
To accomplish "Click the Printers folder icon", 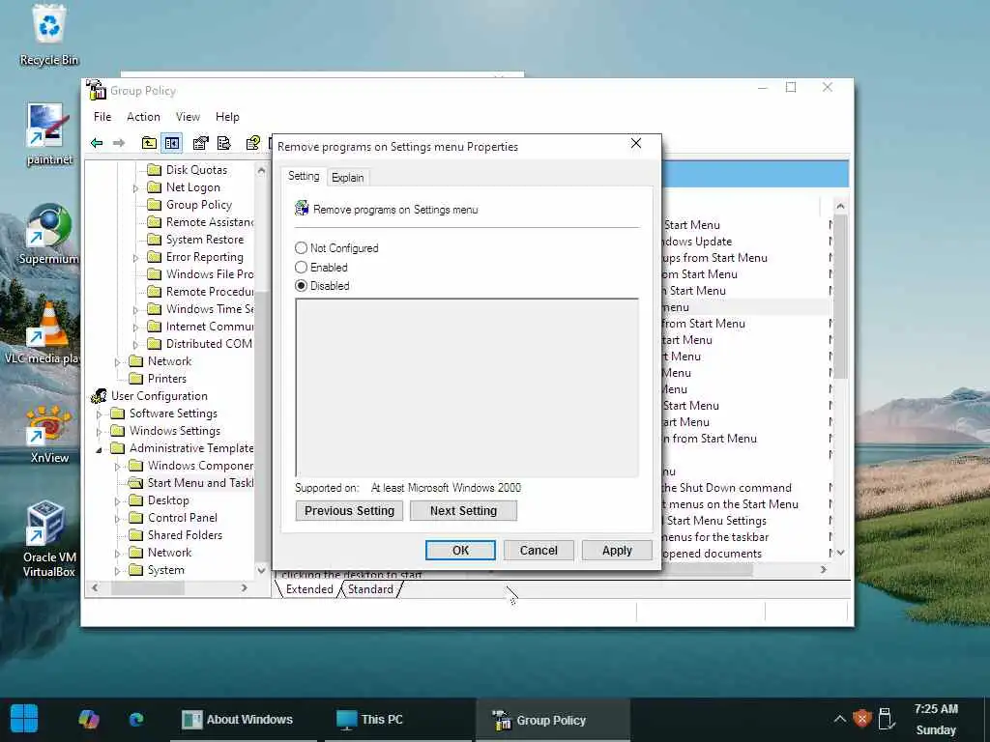I will pos(135,379).
